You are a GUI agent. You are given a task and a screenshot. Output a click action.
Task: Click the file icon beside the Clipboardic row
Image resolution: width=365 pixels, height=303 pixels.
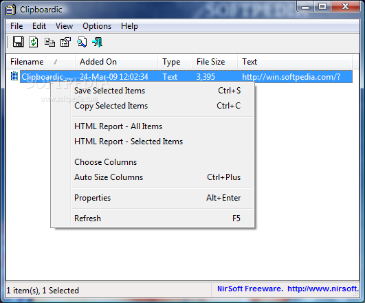point(14,76)
